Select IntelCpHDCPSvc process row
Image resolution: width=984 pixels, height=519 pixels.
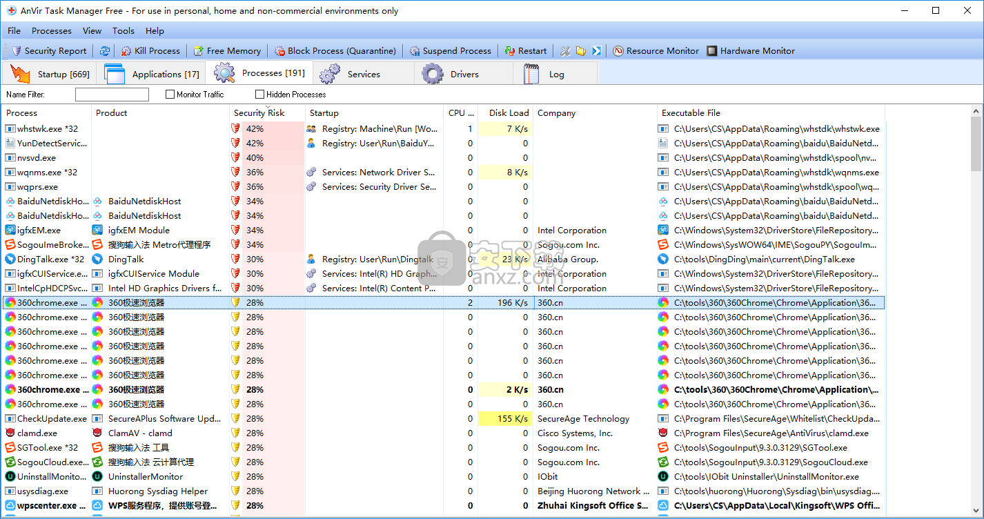[x=444, y=288]
